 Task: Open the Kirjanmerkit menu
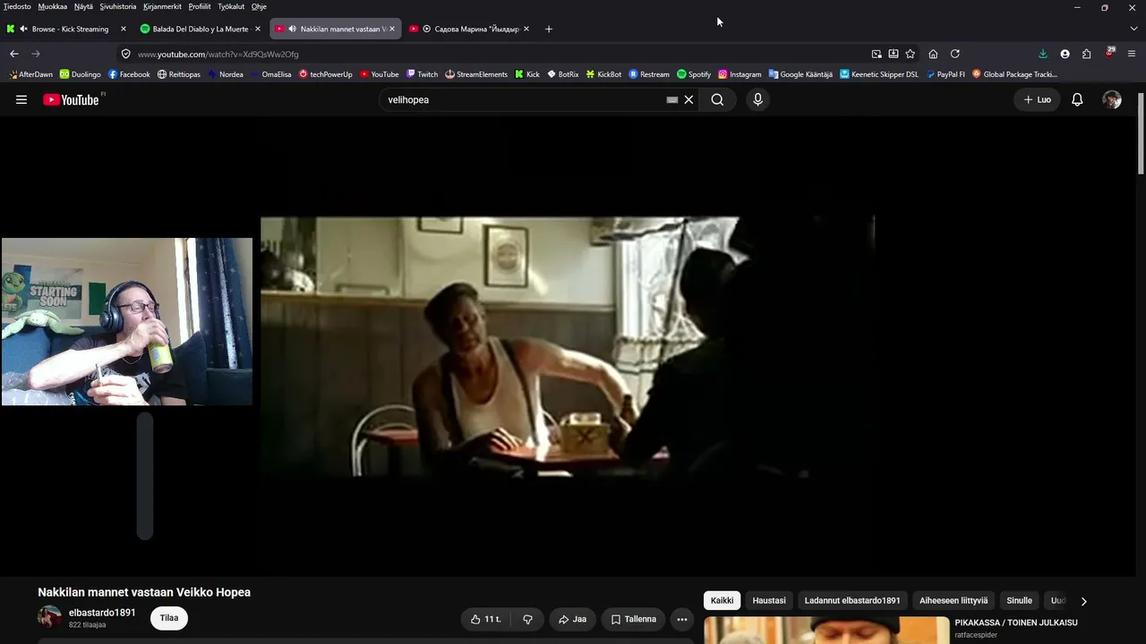point(162,6)
